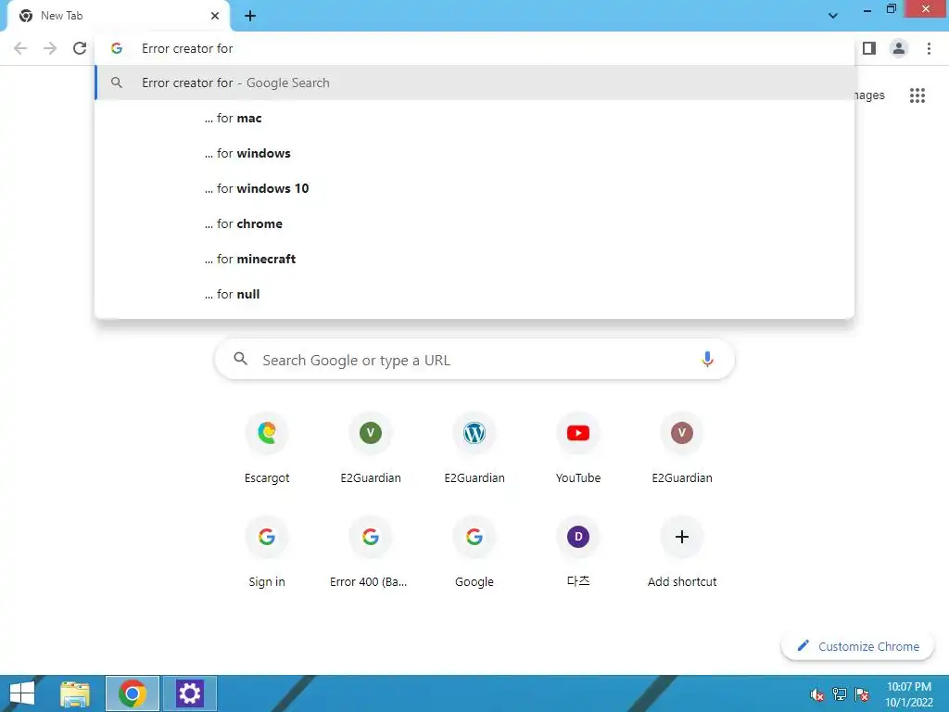Screen dimensions: 949x712
Task: Open the purple D shortcut
Action: [578, 553]
